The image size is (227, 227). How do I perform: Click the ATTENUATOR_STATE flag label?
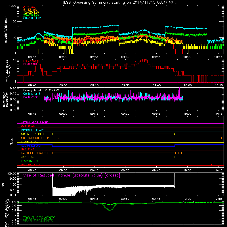34,123
